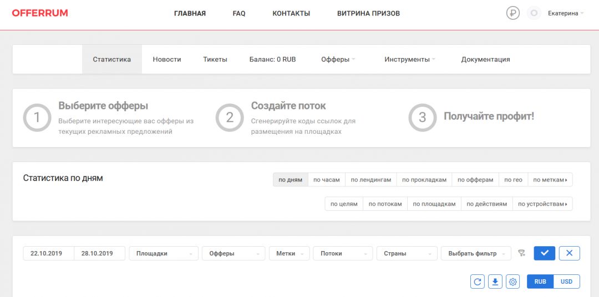Open the Потоки filter dropdown
599x297 pixels.
(343, 253)
